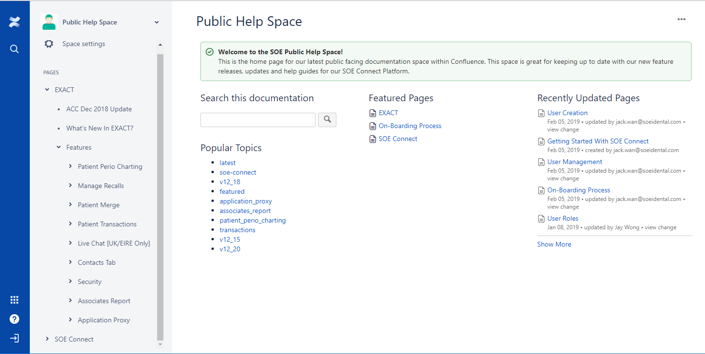The width and height of the screenshot is (705, 354).
Task: Expand the Associates Report node
Action: point(70,301)
